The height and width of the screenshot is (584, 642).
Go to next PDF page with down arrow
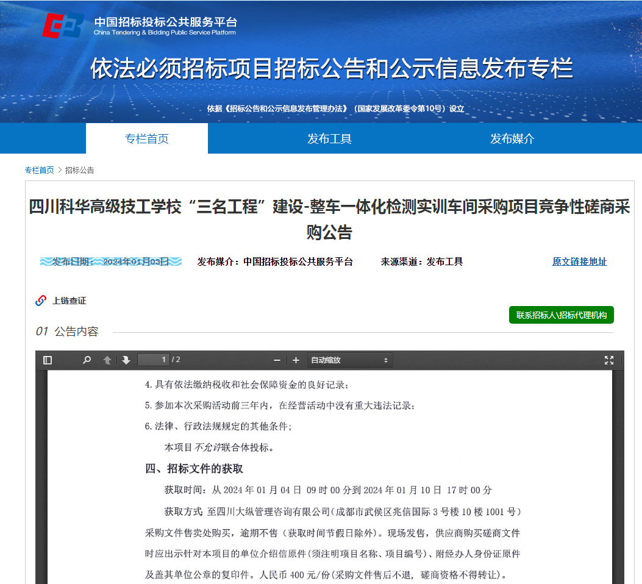pyautogui.click(x=126, y=360)
